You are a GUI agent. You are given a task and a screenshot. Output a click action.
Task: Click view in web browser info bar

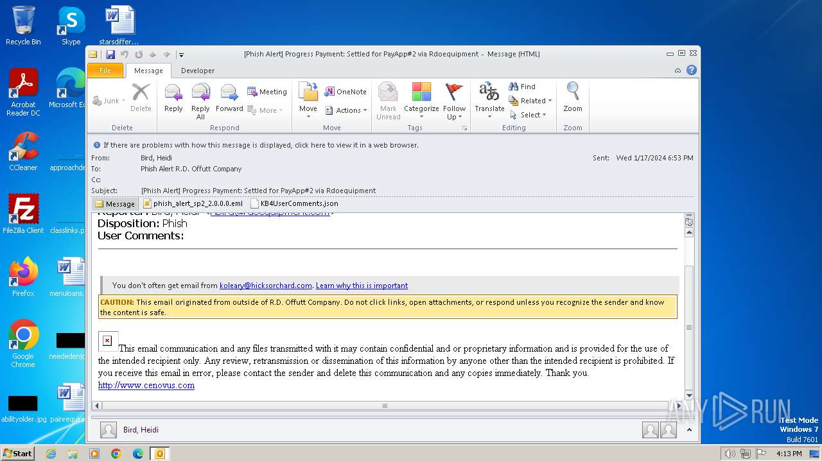pyautogui.click(x=261, y=145)
